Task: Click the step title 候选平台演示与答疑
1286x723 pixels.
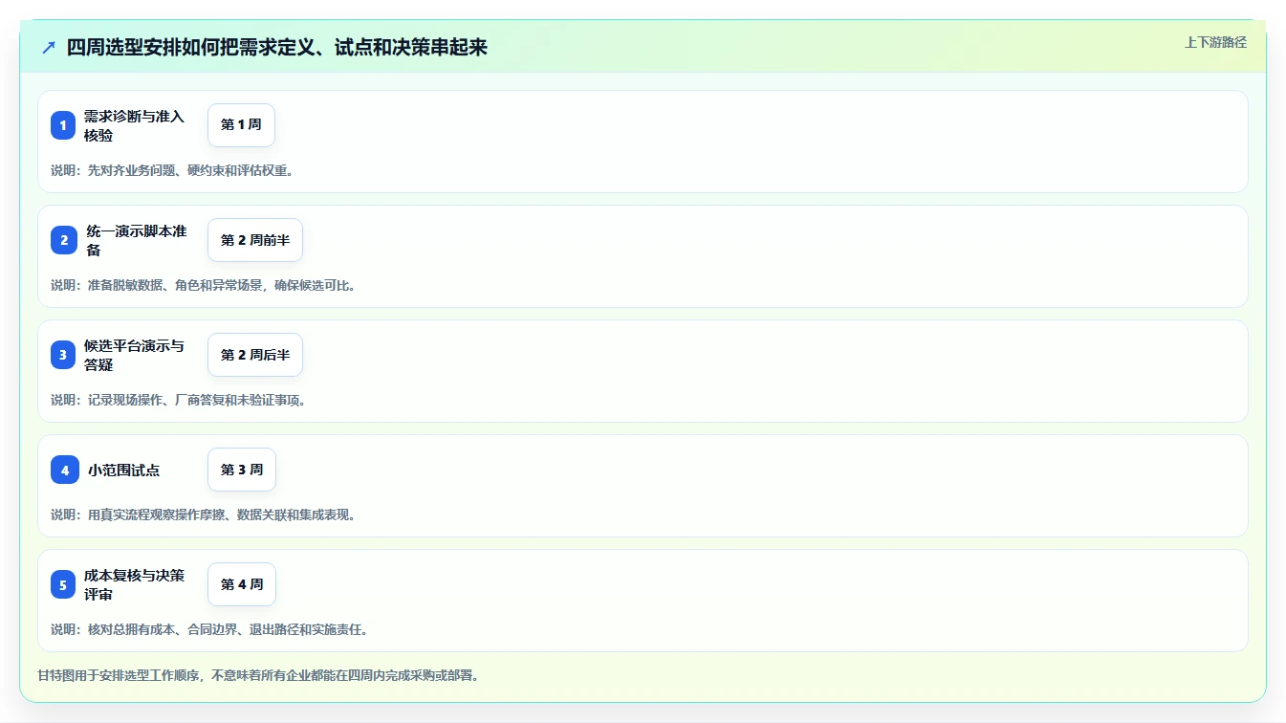Action: [134, 355]
